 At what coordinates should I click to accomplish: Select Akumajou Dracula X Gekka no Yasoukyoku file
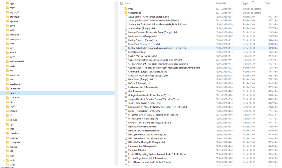pyautogui.click(x=153, y=21)
